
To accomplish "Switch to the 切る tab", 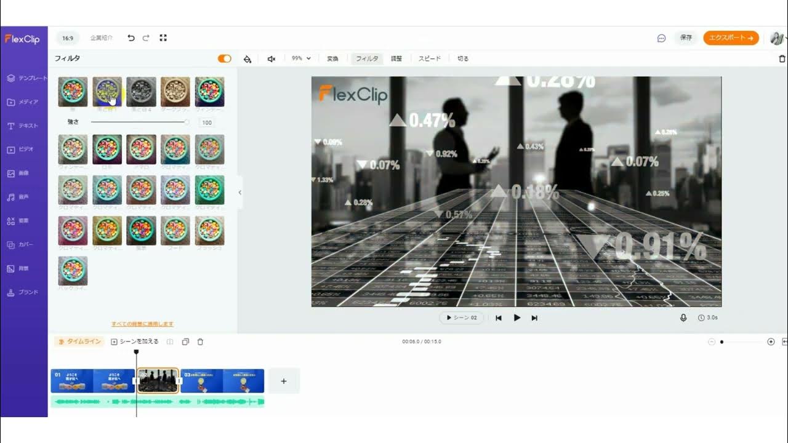I will 463,59.
